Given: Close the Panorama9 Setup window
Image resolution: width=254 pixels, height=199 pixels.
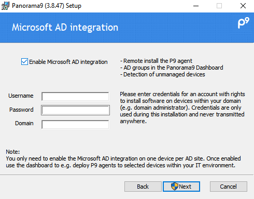Looking at the screenshot, I should tap(243, 6).
